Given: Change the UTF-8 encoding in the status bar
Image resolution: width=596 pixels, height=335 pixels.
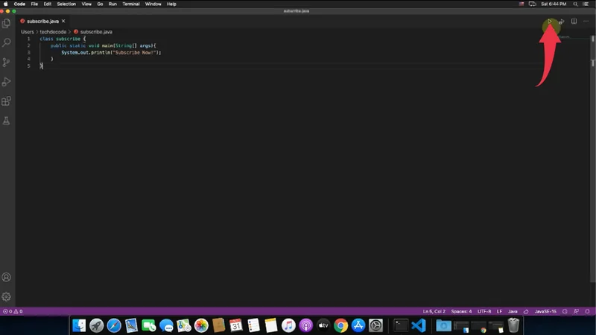Looking at the screenshot, I should click(484, 311).
